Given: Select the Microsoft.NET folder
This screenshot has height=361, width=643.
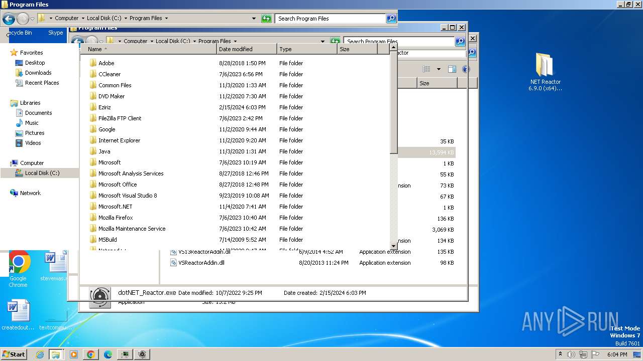Looking at the screenshot, I should point(115,207).
